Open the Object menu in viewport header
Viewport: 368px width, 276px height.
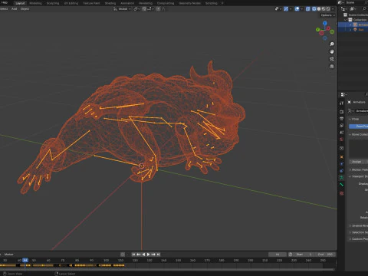pyautogui.click(x=25, y=9)
